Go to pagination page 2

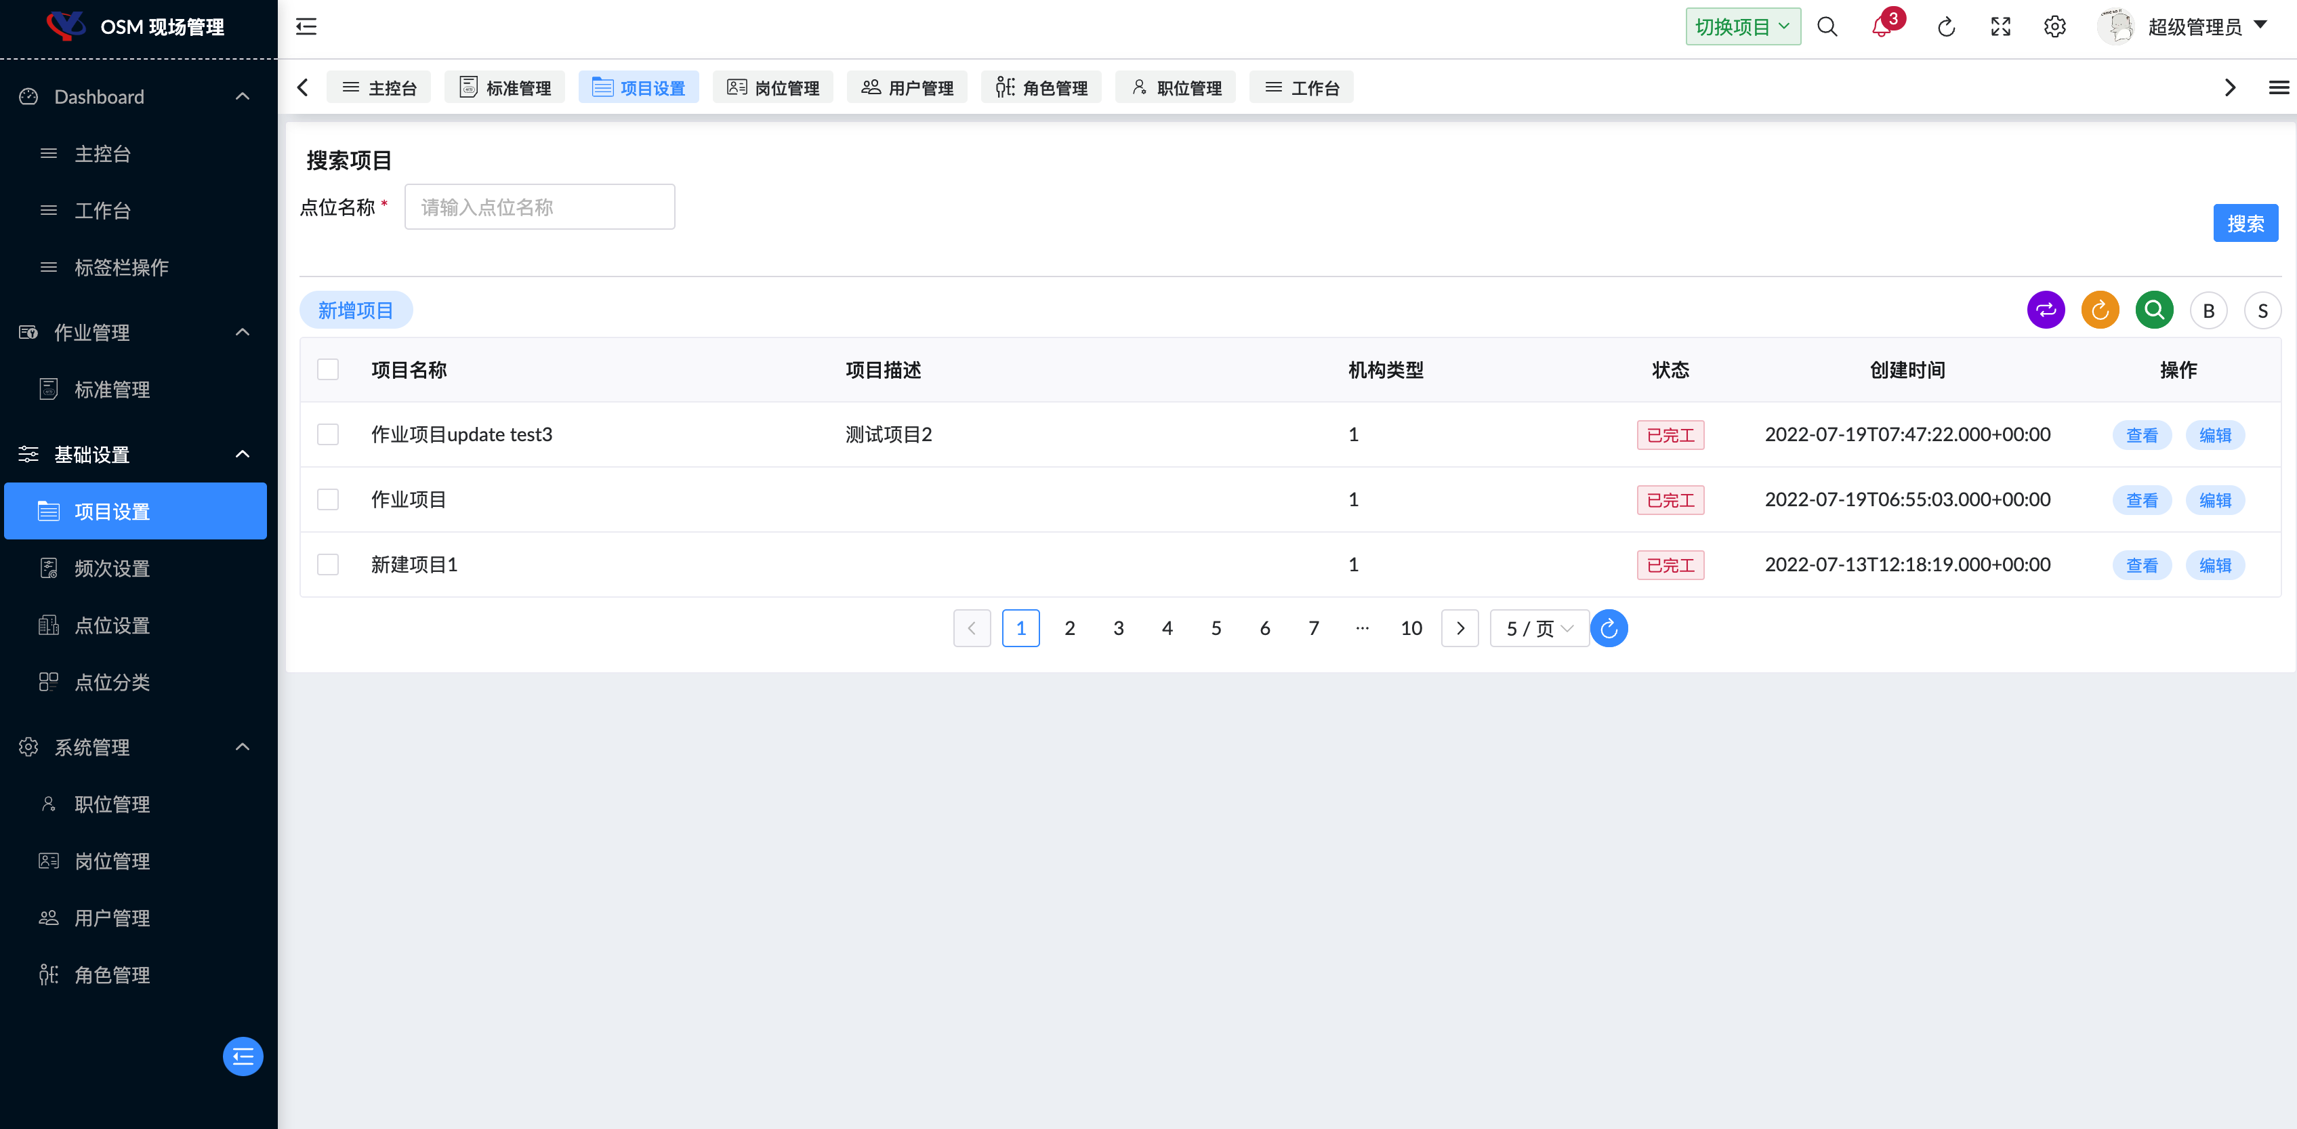coord(1069,629)
